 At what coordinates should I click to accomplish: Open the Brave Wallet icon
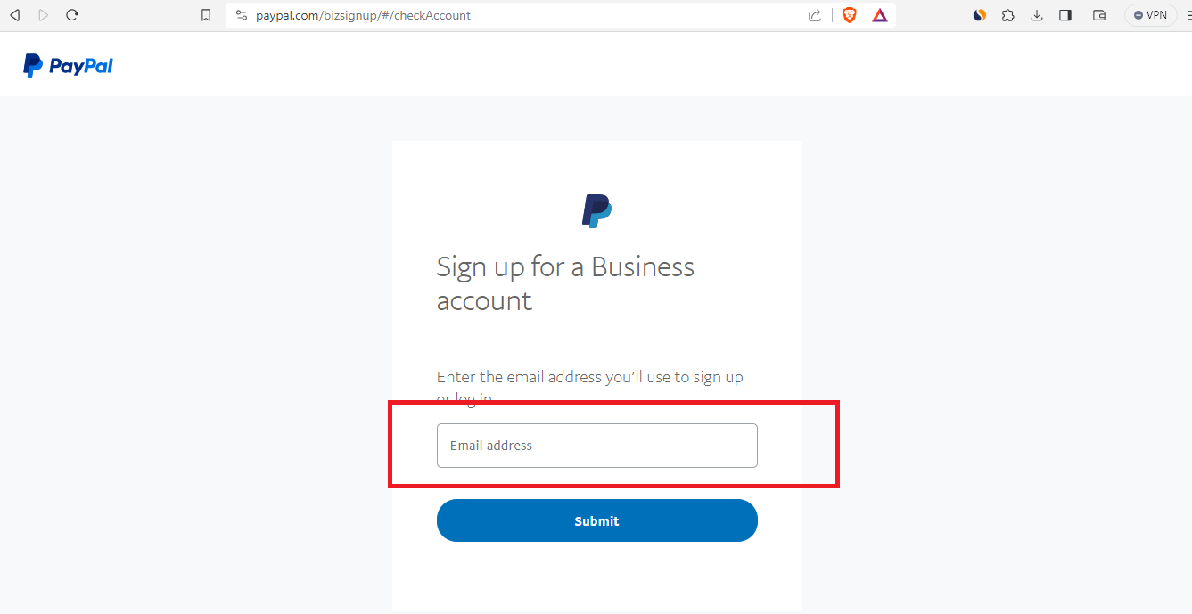[x=1098, y=14]
